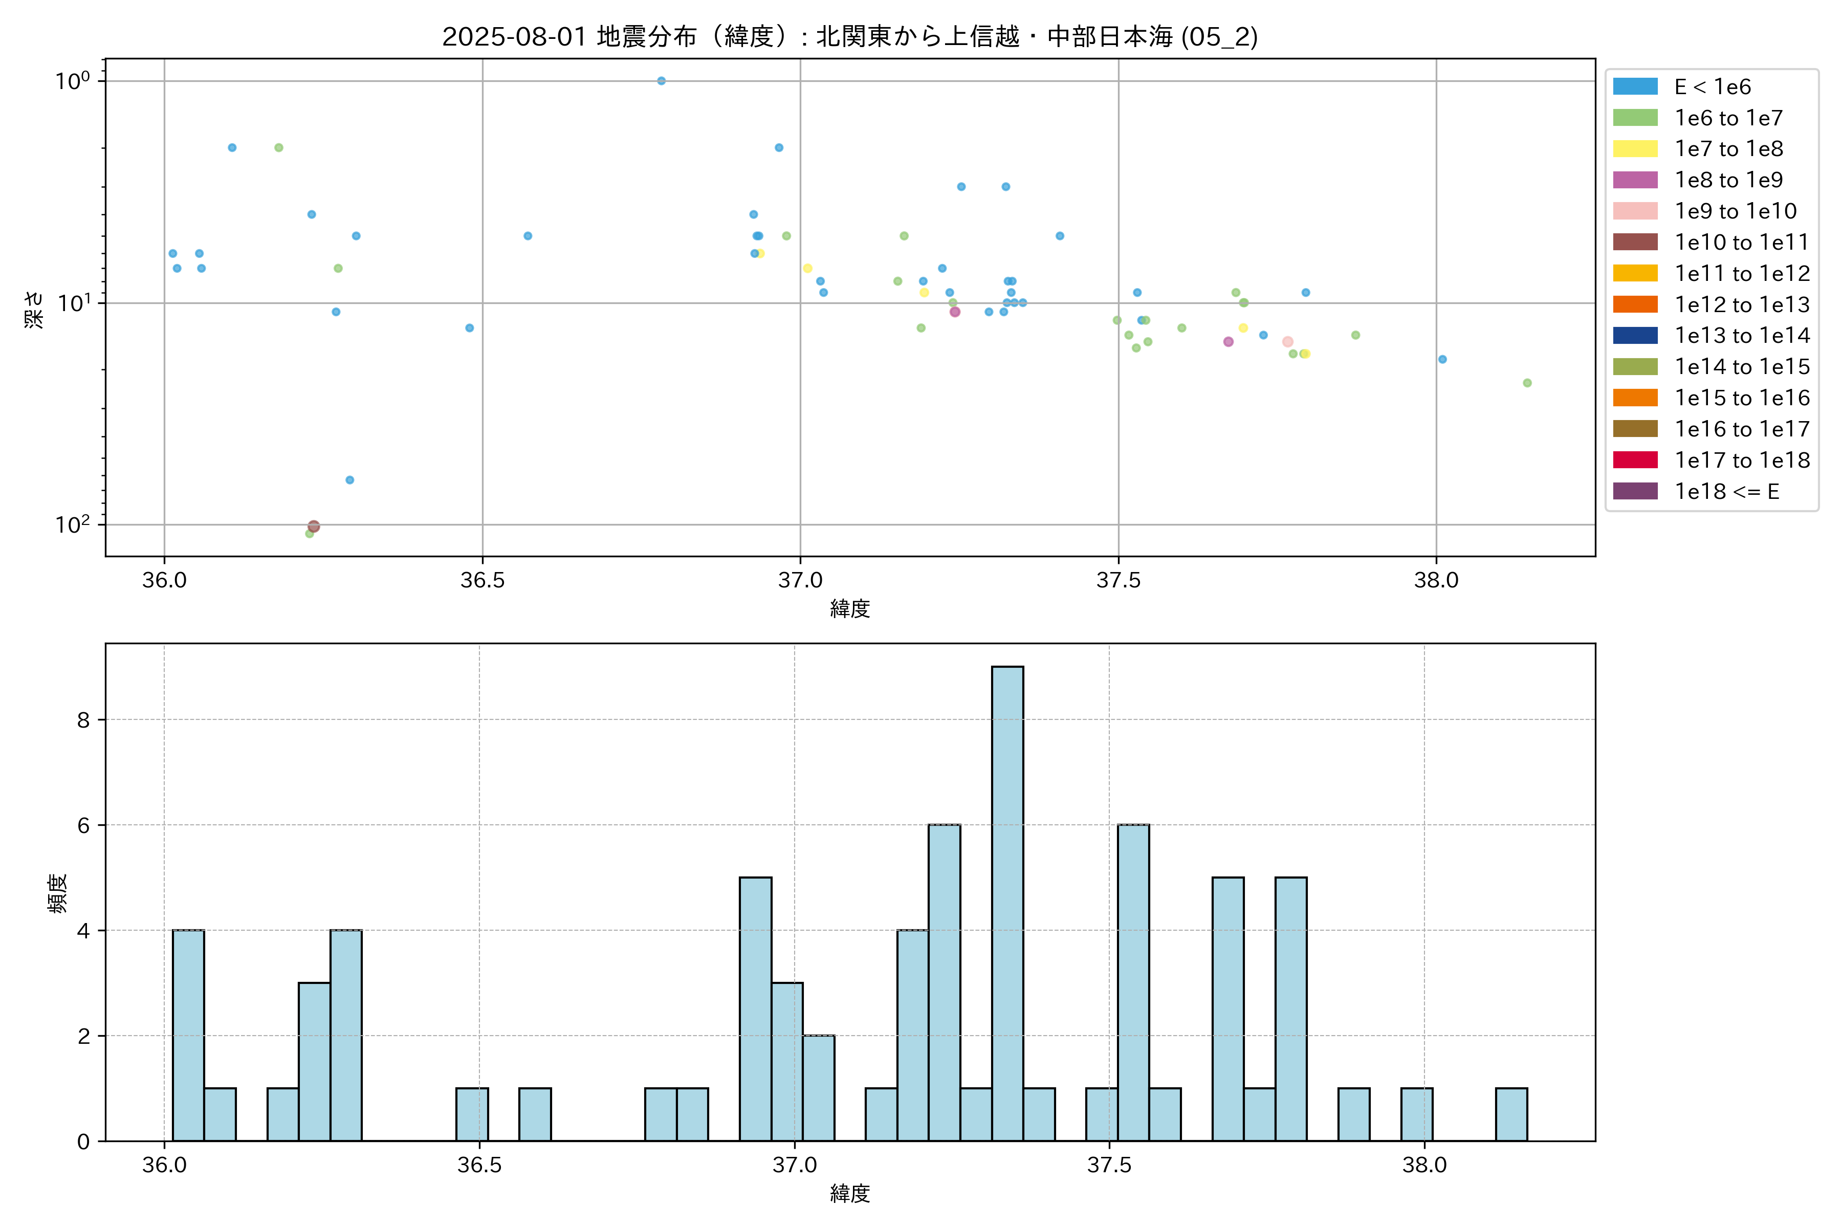This screenshot has height=1228, width=1842.
Task: Click the topmost scatter point at depth 1
Action: coord(661,81)
